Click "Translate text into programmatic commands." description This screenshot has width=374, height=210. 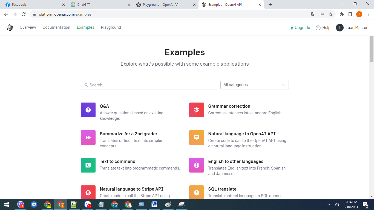pos(140,168)
